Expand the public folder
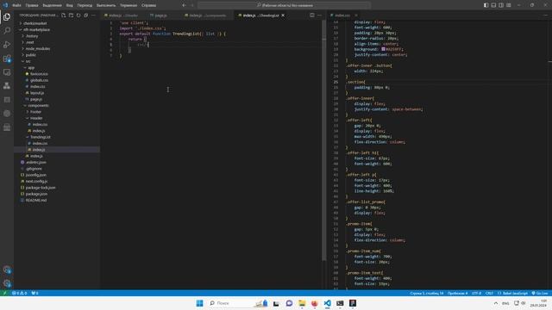This screenshot has width=552, height=310. point(31,55)
